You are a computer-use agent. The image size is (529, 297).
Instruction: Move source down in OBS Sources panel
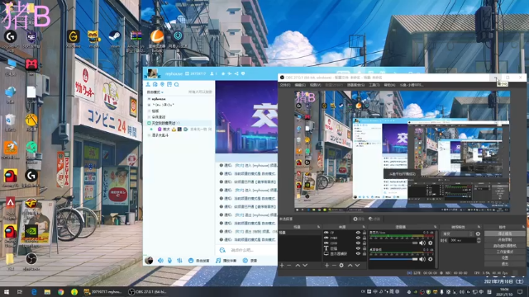click(x=357, y=266)
